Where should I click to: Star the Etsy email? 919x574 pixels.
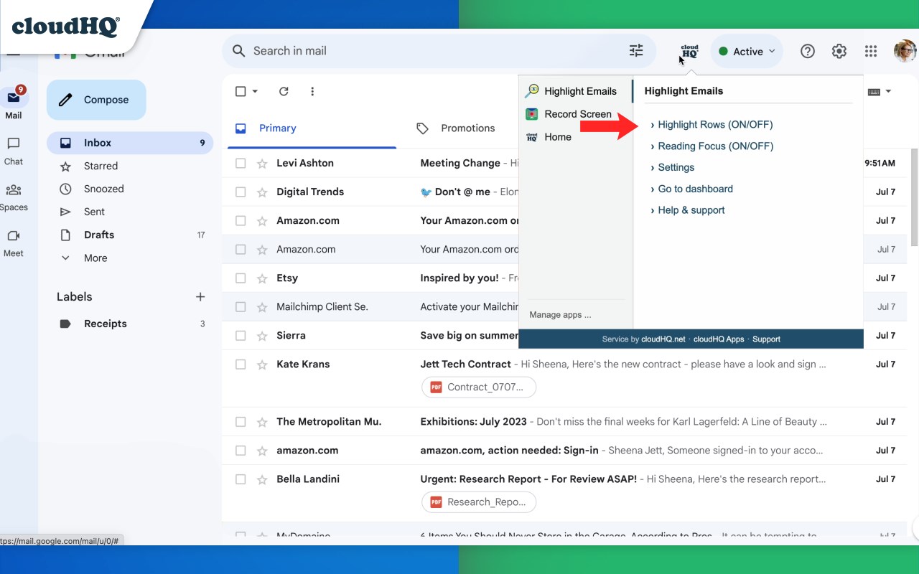[x=262, y=278]
